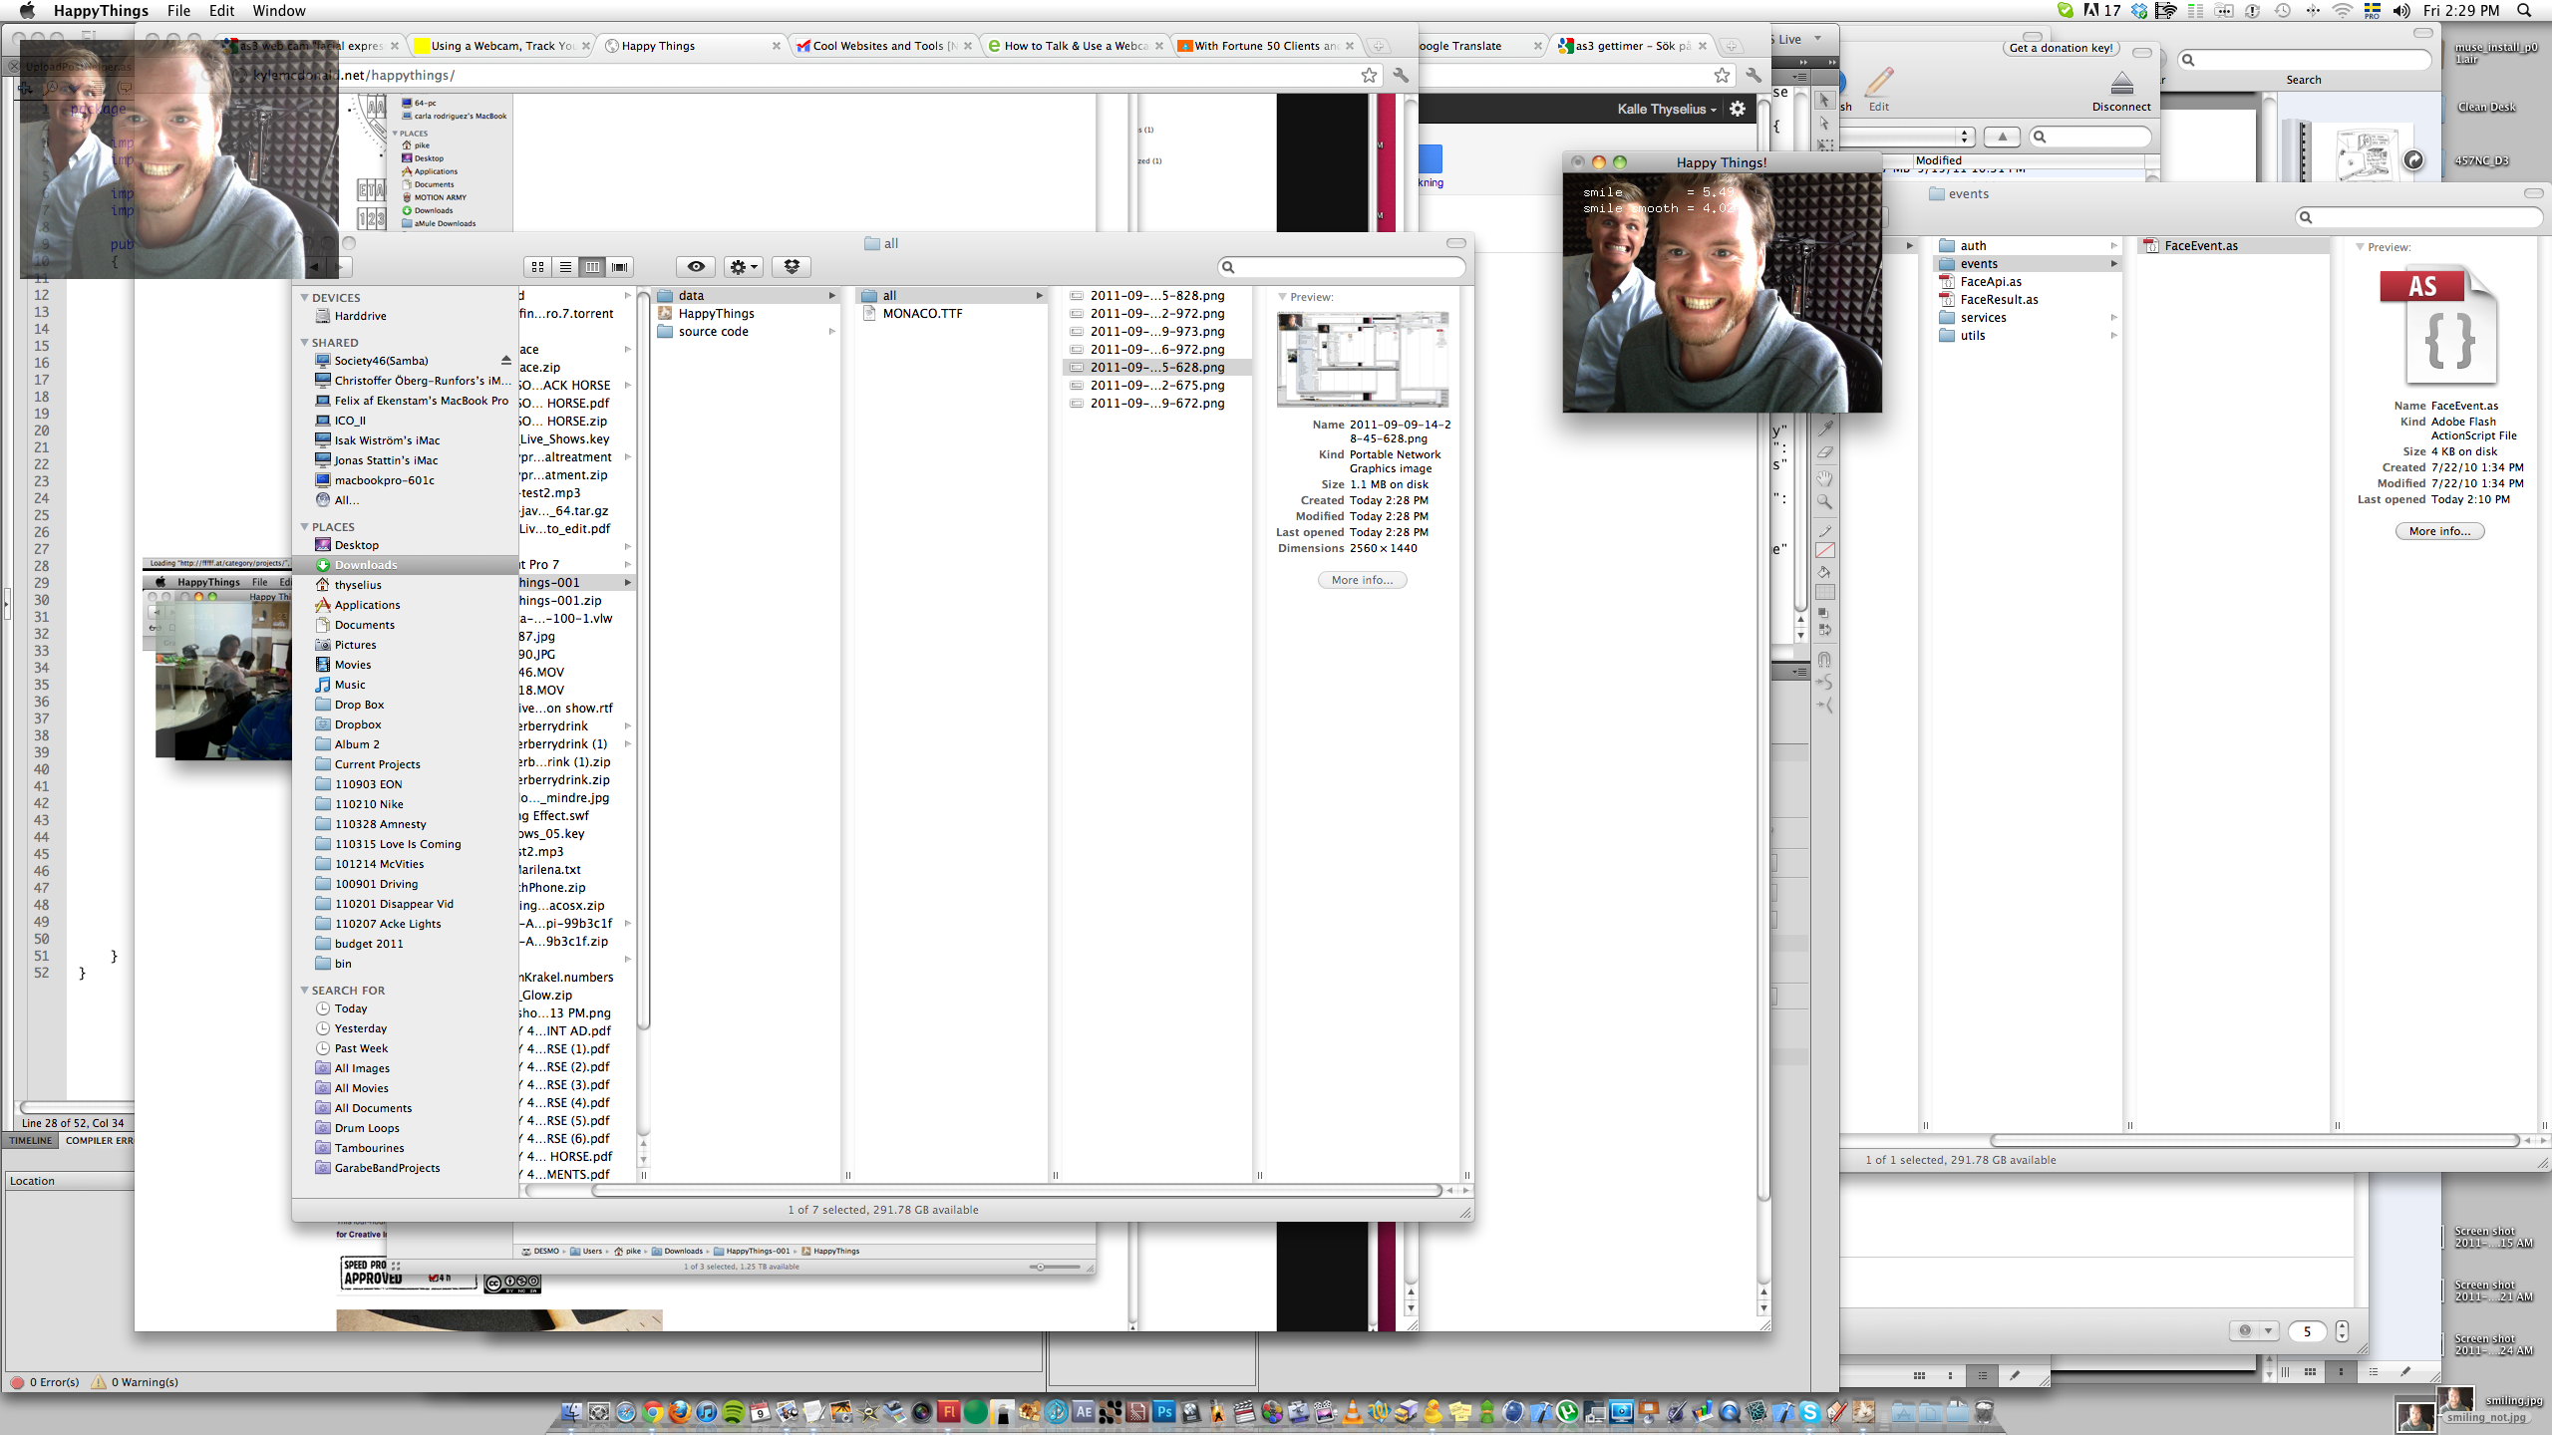The width and height of the screenshot is (2552, 1435).
Task: Expand the 'utils' folder arrow
Action: [x=2112, y=336]
